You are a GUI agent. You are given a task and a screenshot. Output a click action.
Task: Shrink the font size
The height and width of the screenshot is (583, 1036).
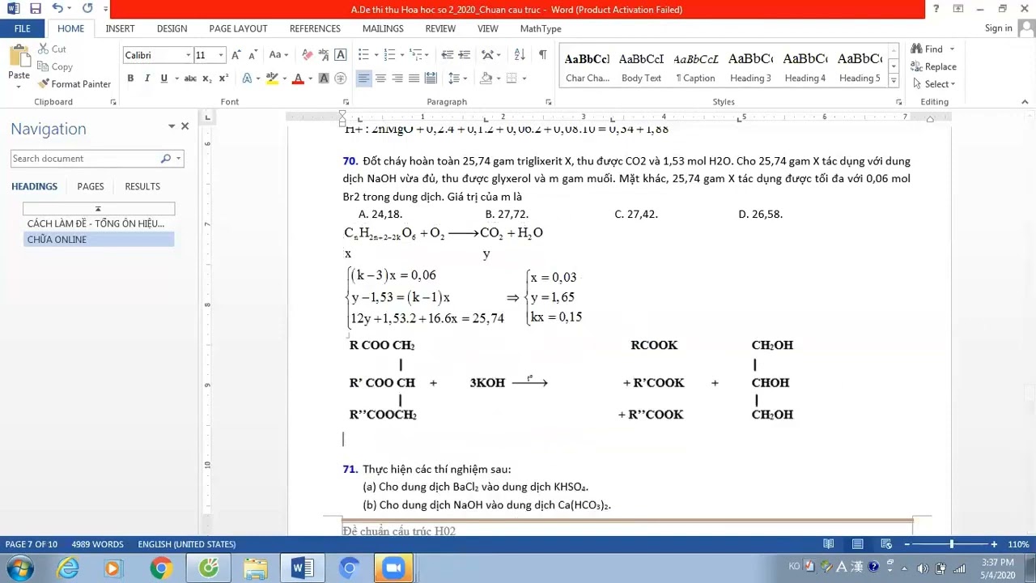click(x=252, y=55)
